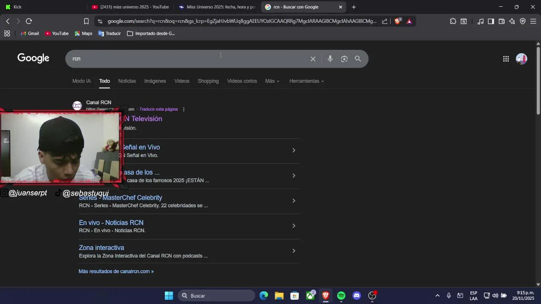Screen dimensions: 541x304
Task: Open the Google apps grid
Action: 506,59
